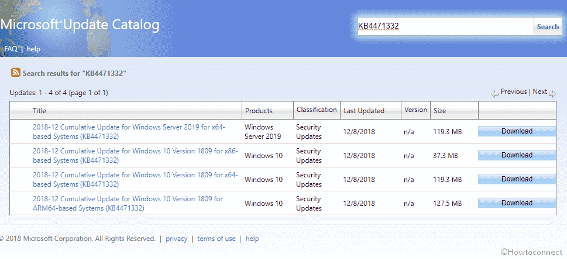Sort by the Products column header
The height and width of the screenshot is (259, 567).
(259, 111)
